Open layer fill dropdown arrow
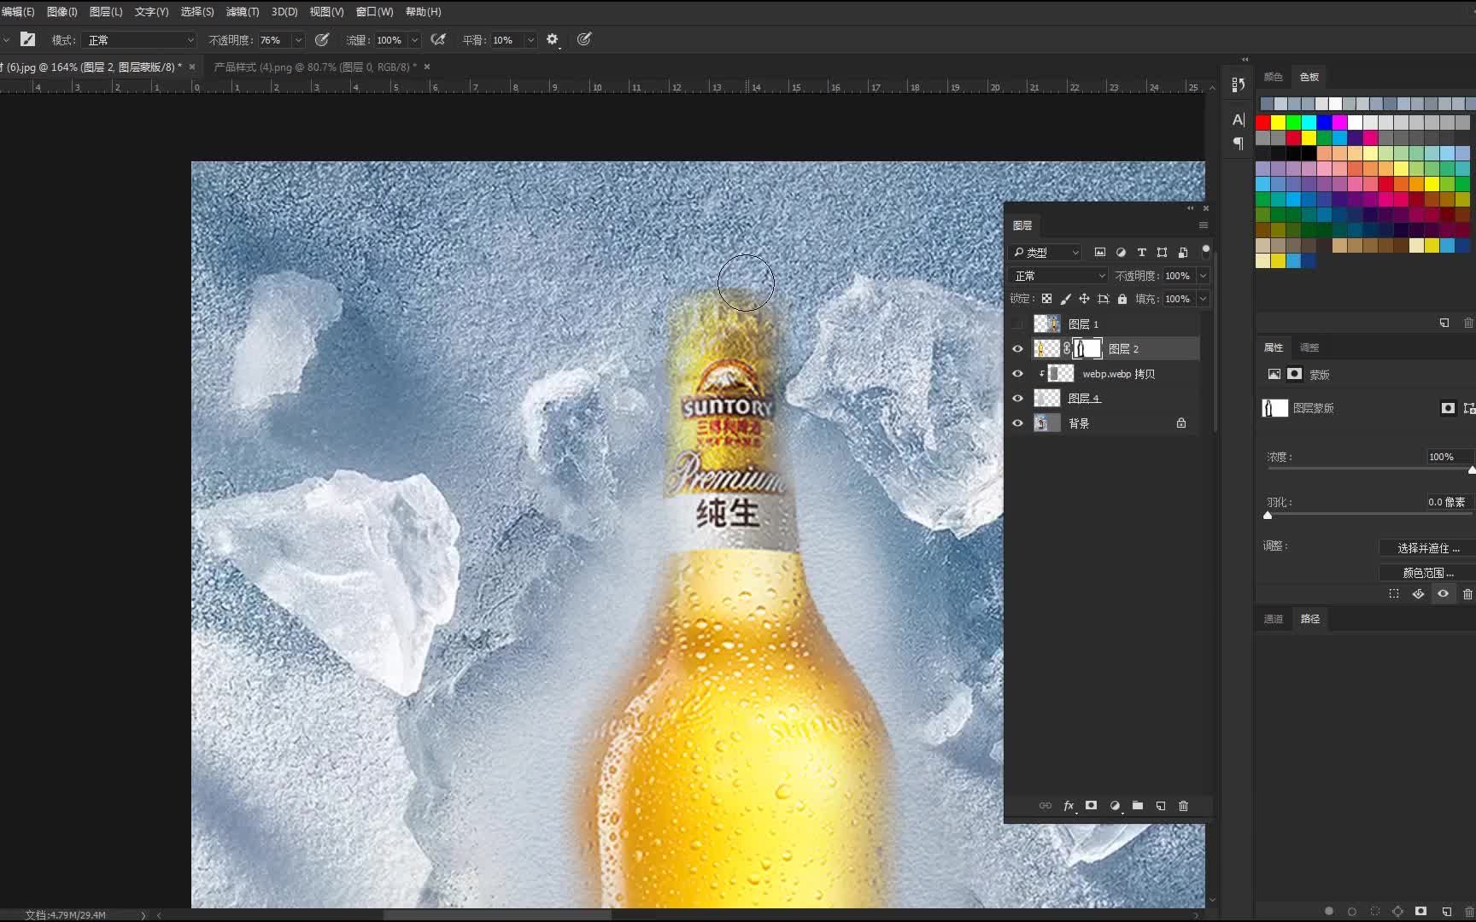Viewport: 1476px width, 922px height. click(x=1203, y=299)
